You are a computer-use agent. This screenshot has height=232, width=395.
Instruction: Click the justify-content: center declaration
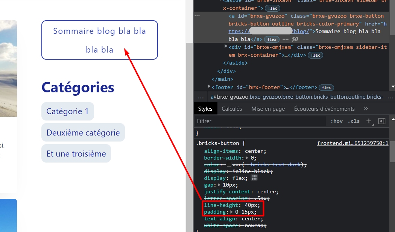[x=242, y=191]
